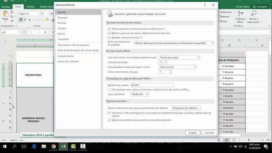The height and width of the screenshot is (153, 272).
Task: Toggle italic (K) formatting in the ribbon
Action: coord(25,20)
